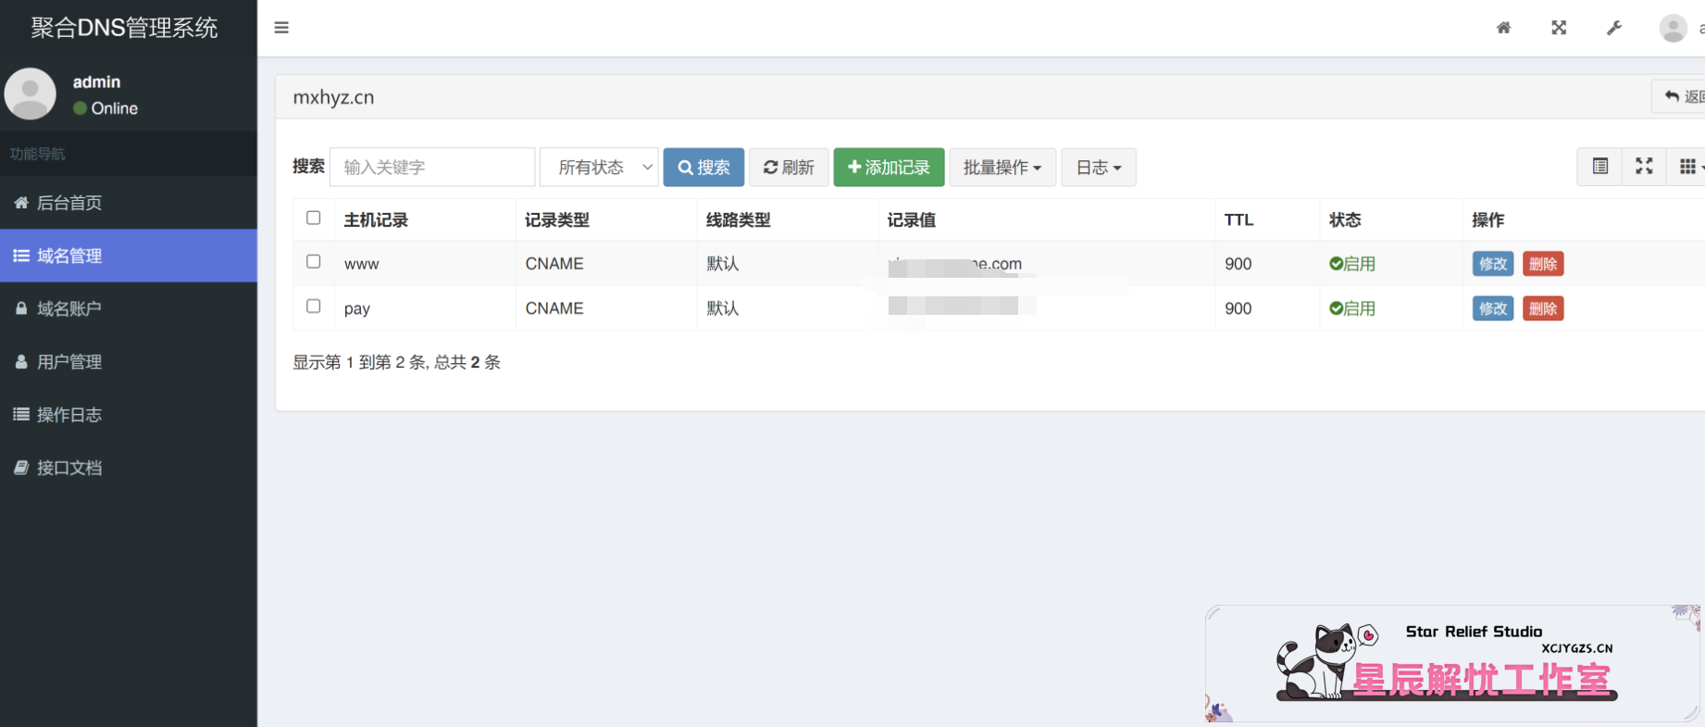Viewport: 1705px width, 727px height.
Task: Click the home icon in top bar
Action: click(1503, 28)
